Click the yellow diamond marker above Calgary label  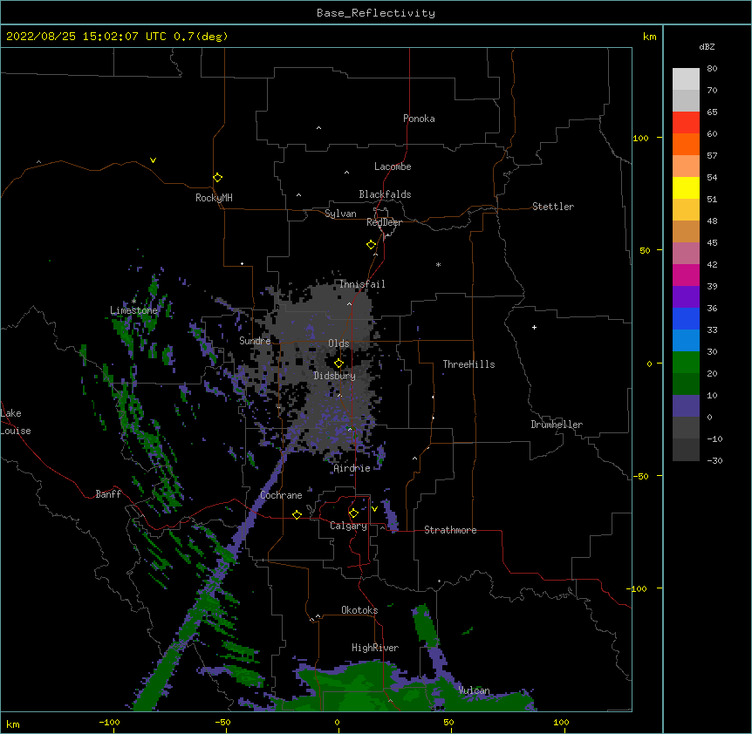coord(353,513)
